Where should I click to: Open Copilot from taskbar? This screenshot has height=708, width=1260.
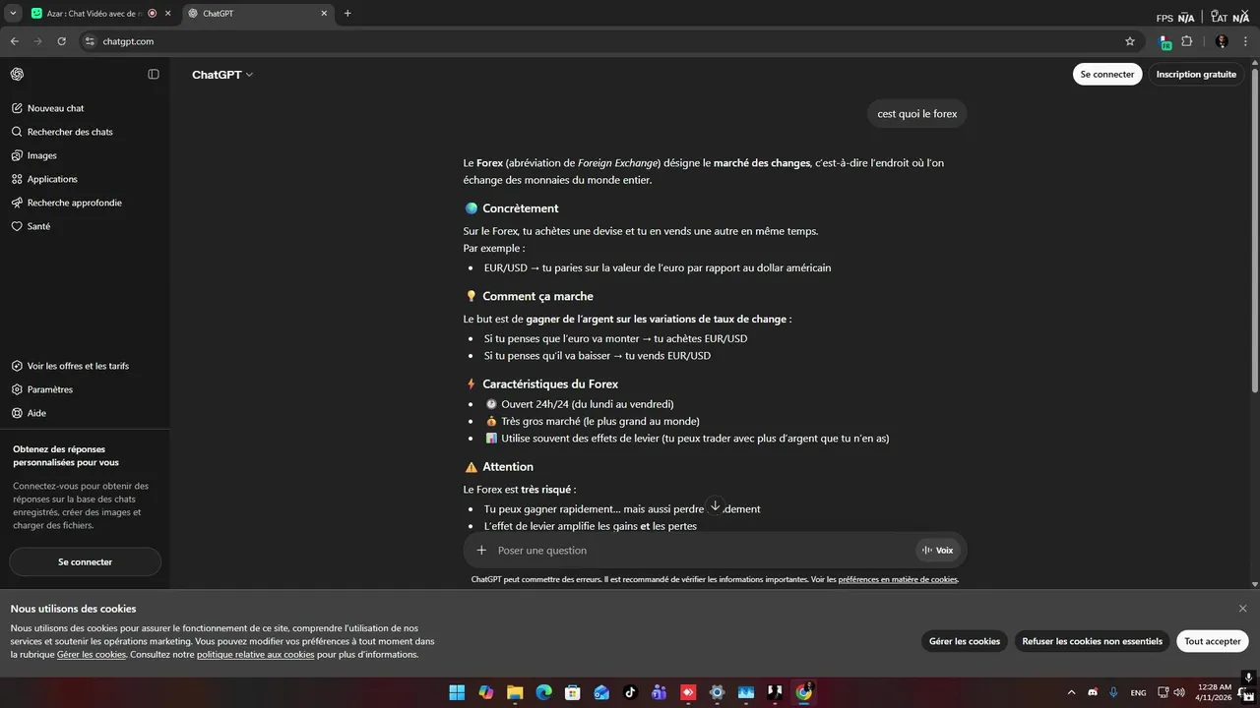pos(486,692)
